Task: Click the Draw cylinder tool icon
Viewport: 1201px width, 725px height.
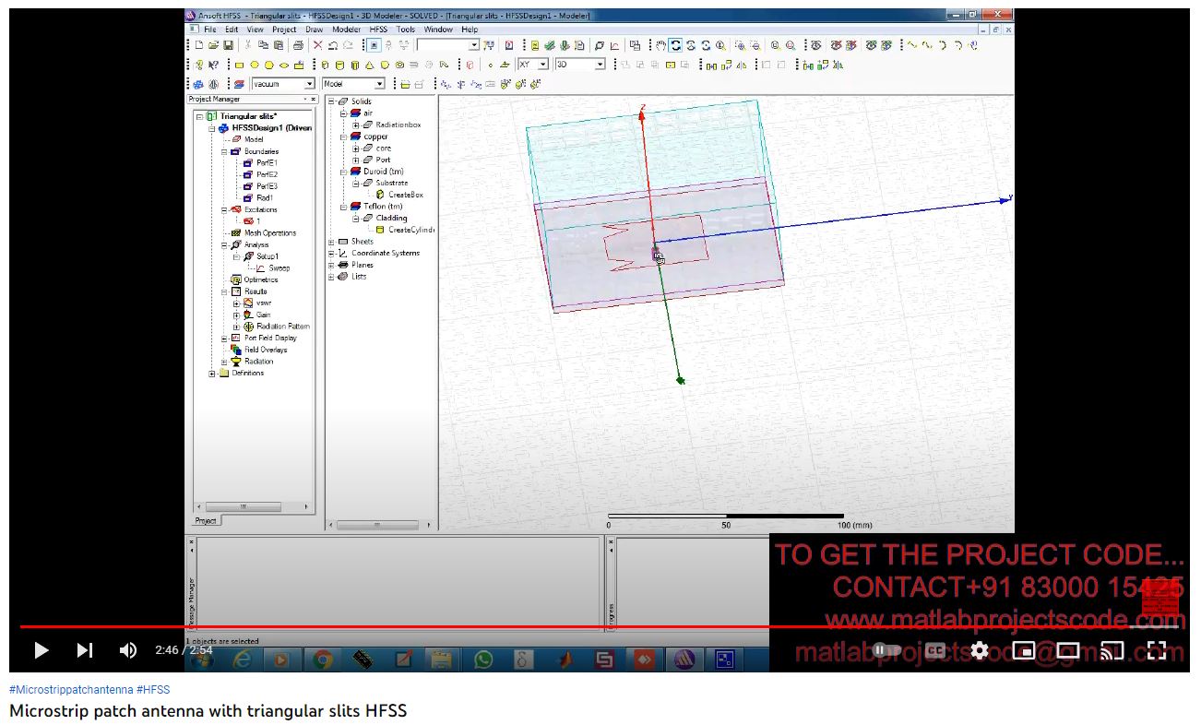Action: point(339,65)
